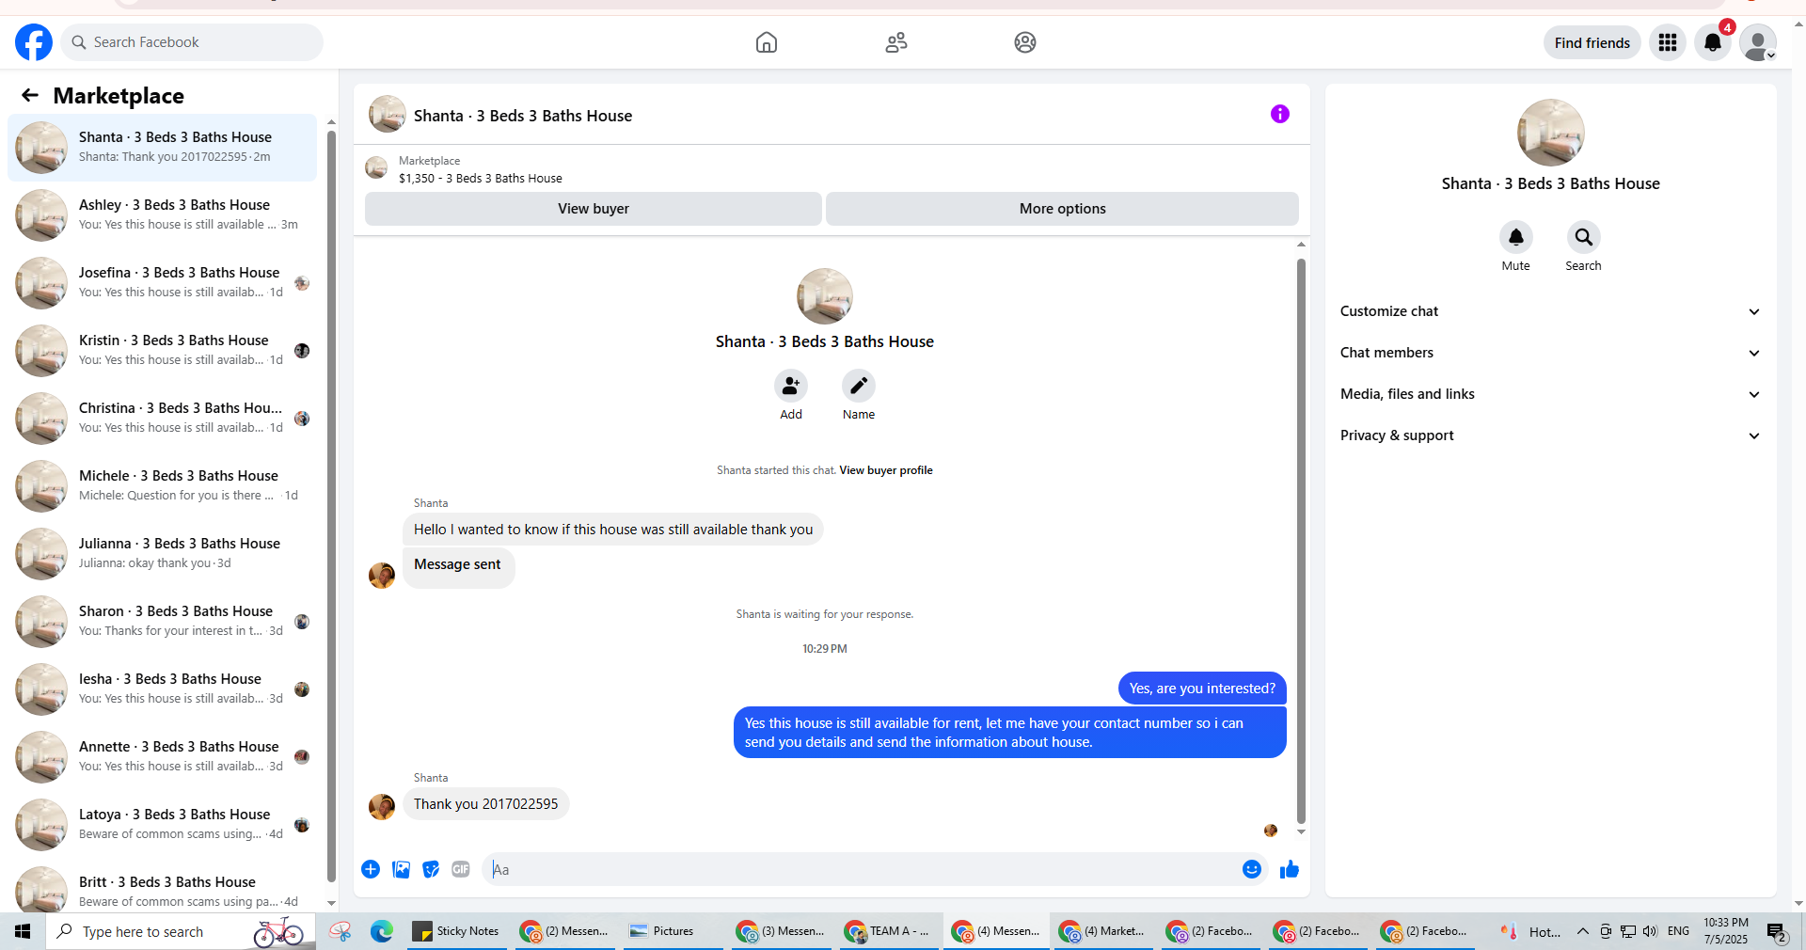This screenshot has height=950, width=1806.
Task: Switch to TEAM A taskbar window
Action: point(887,931)
